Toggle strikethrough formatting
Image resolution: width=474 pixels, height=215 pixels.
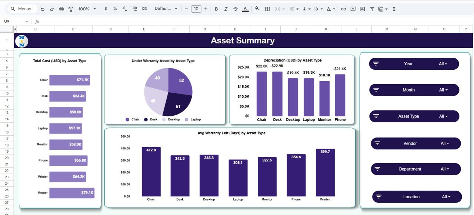pyautogui.click(x=236, y=9)
